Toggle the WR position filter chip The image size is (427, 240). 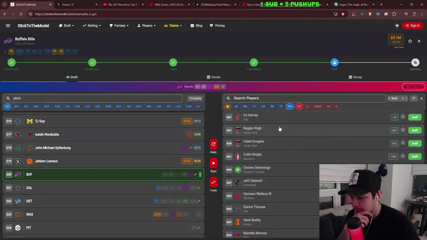[x=290, y=106]
